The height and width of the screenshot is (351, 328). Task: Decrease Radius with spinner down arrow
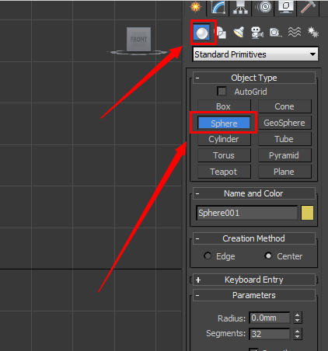coord(298,321)
